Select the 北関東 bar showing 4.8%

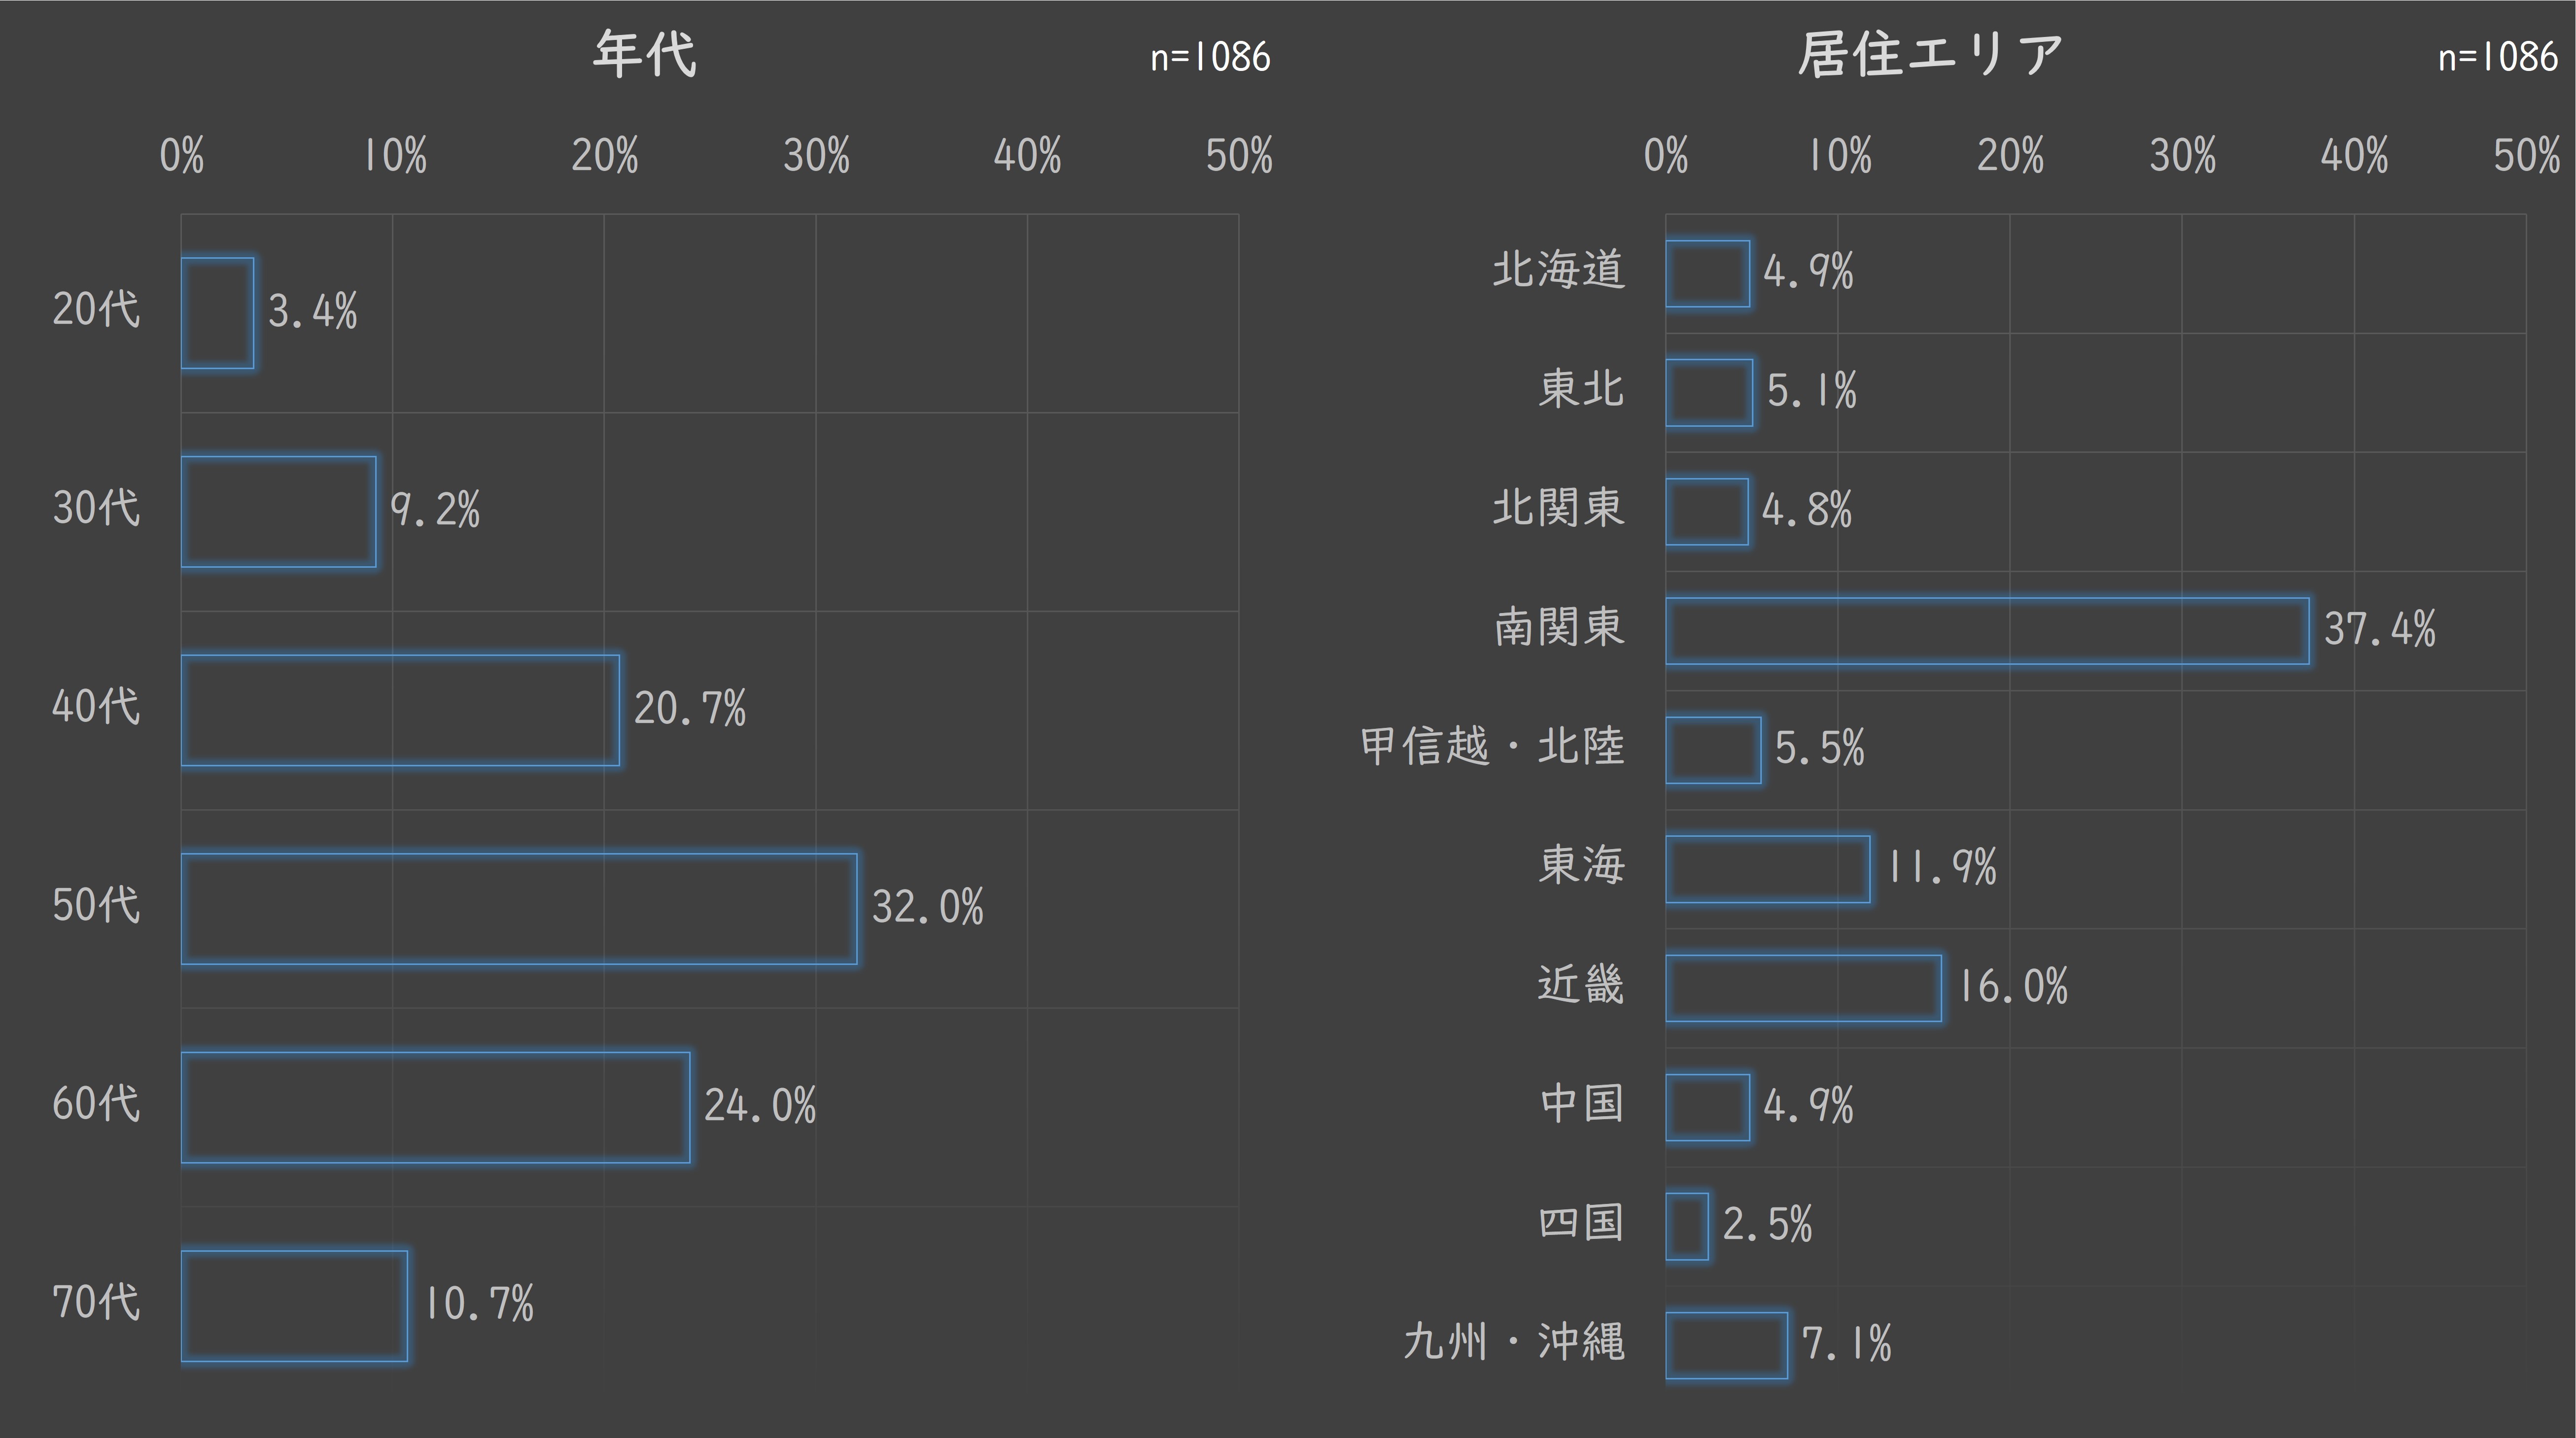click(x=1706, y=512)
